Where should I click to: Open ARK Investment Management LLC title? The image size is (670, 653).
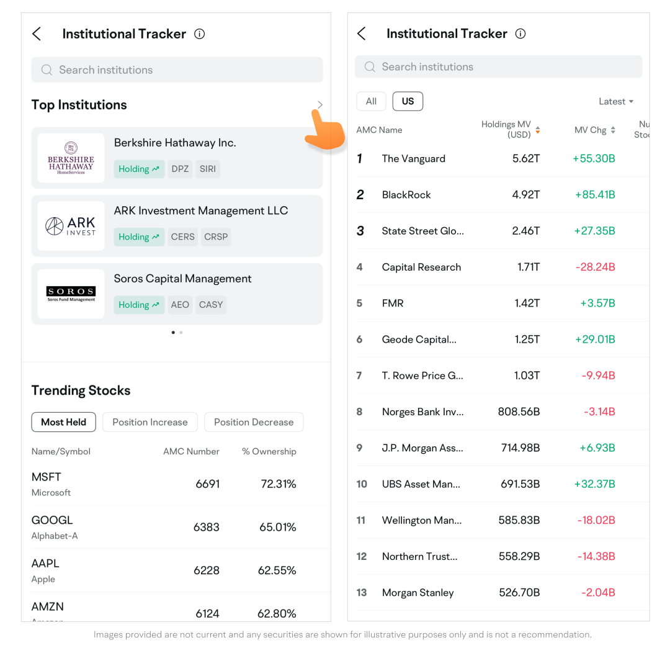click(201, 211)
